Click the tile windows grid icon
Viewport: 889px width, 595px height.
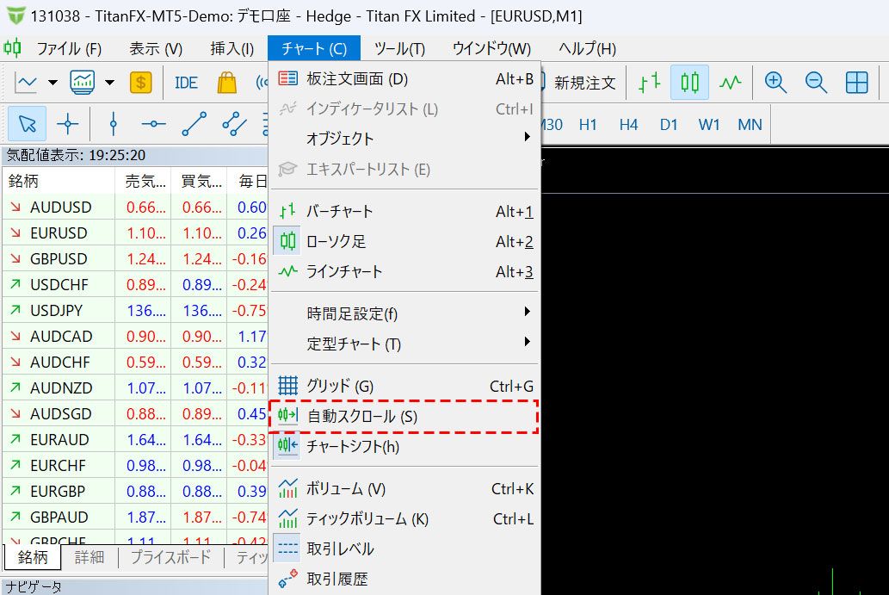click(x=856, y=83)
